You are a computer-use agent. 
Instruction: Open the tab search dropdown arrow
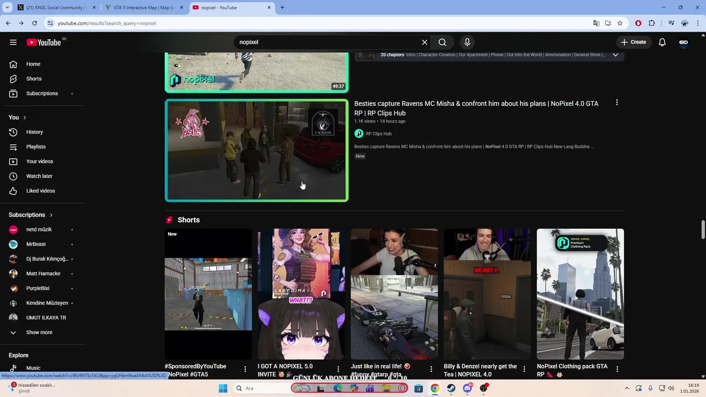[x=7, y=8]
